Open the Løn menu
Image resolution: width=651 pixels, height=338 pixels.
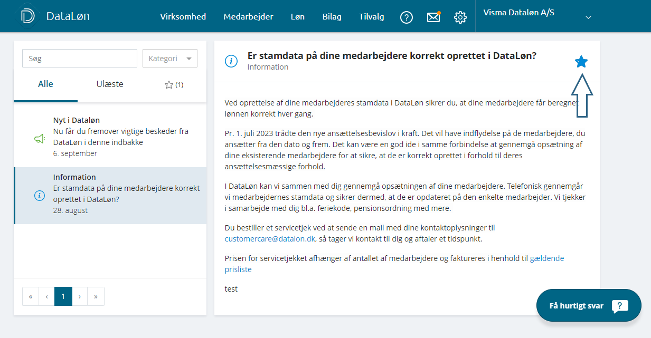click(298, 17)
